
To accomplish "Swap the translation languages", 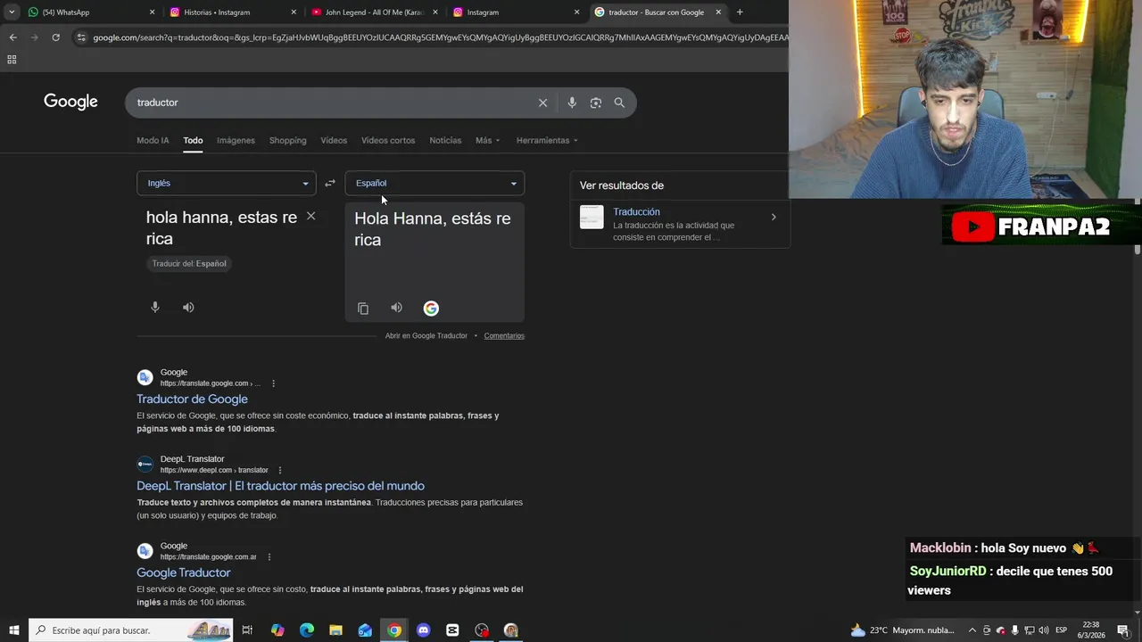I will 330,183.
